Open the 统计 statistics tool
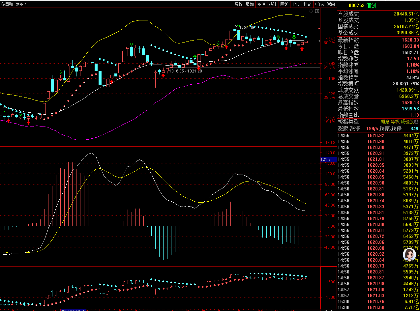The image size is (420, 311). click(x=273, y=4)
